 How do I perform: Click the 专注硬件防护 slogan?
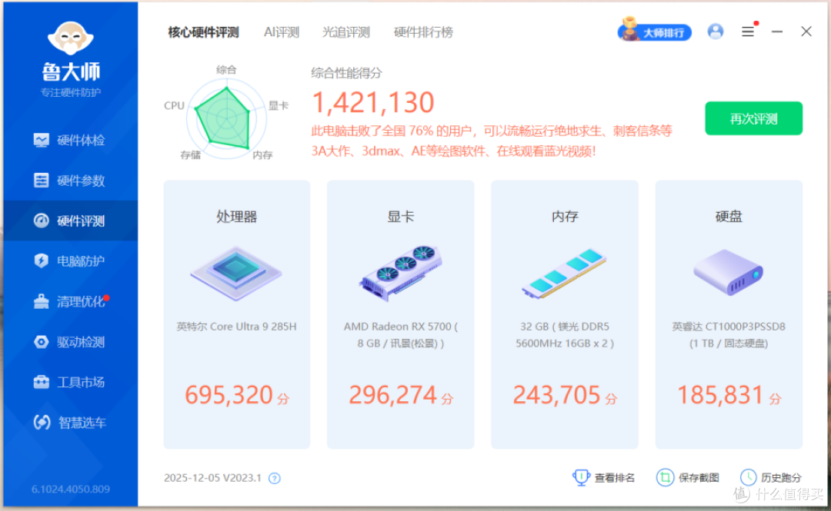[x=71, y=93]
